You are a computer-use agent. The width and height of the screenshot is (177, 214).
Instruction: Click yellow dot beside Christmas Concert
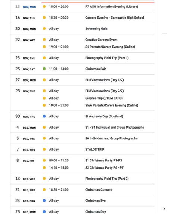[x=44, y=189]
